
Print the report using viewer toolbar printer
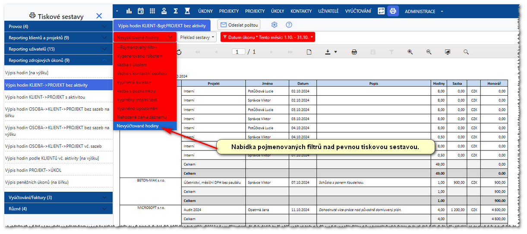354,52
